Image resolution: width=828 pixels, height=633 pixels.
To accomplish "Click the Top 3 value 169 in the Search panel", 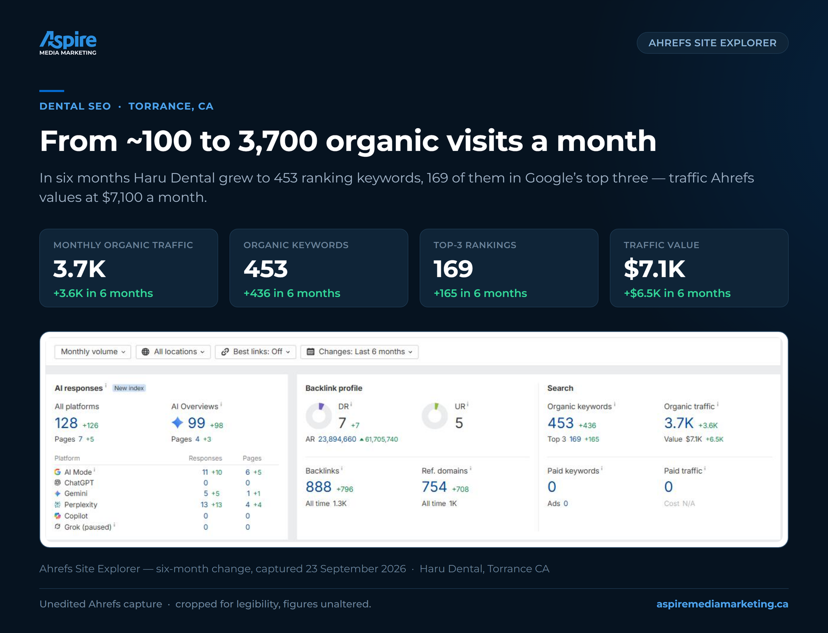I will [575, 439].
